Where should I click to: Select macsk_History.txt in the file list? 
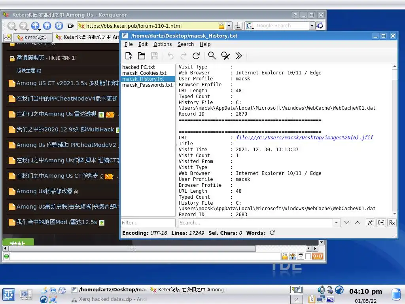[x=148, y=79]
